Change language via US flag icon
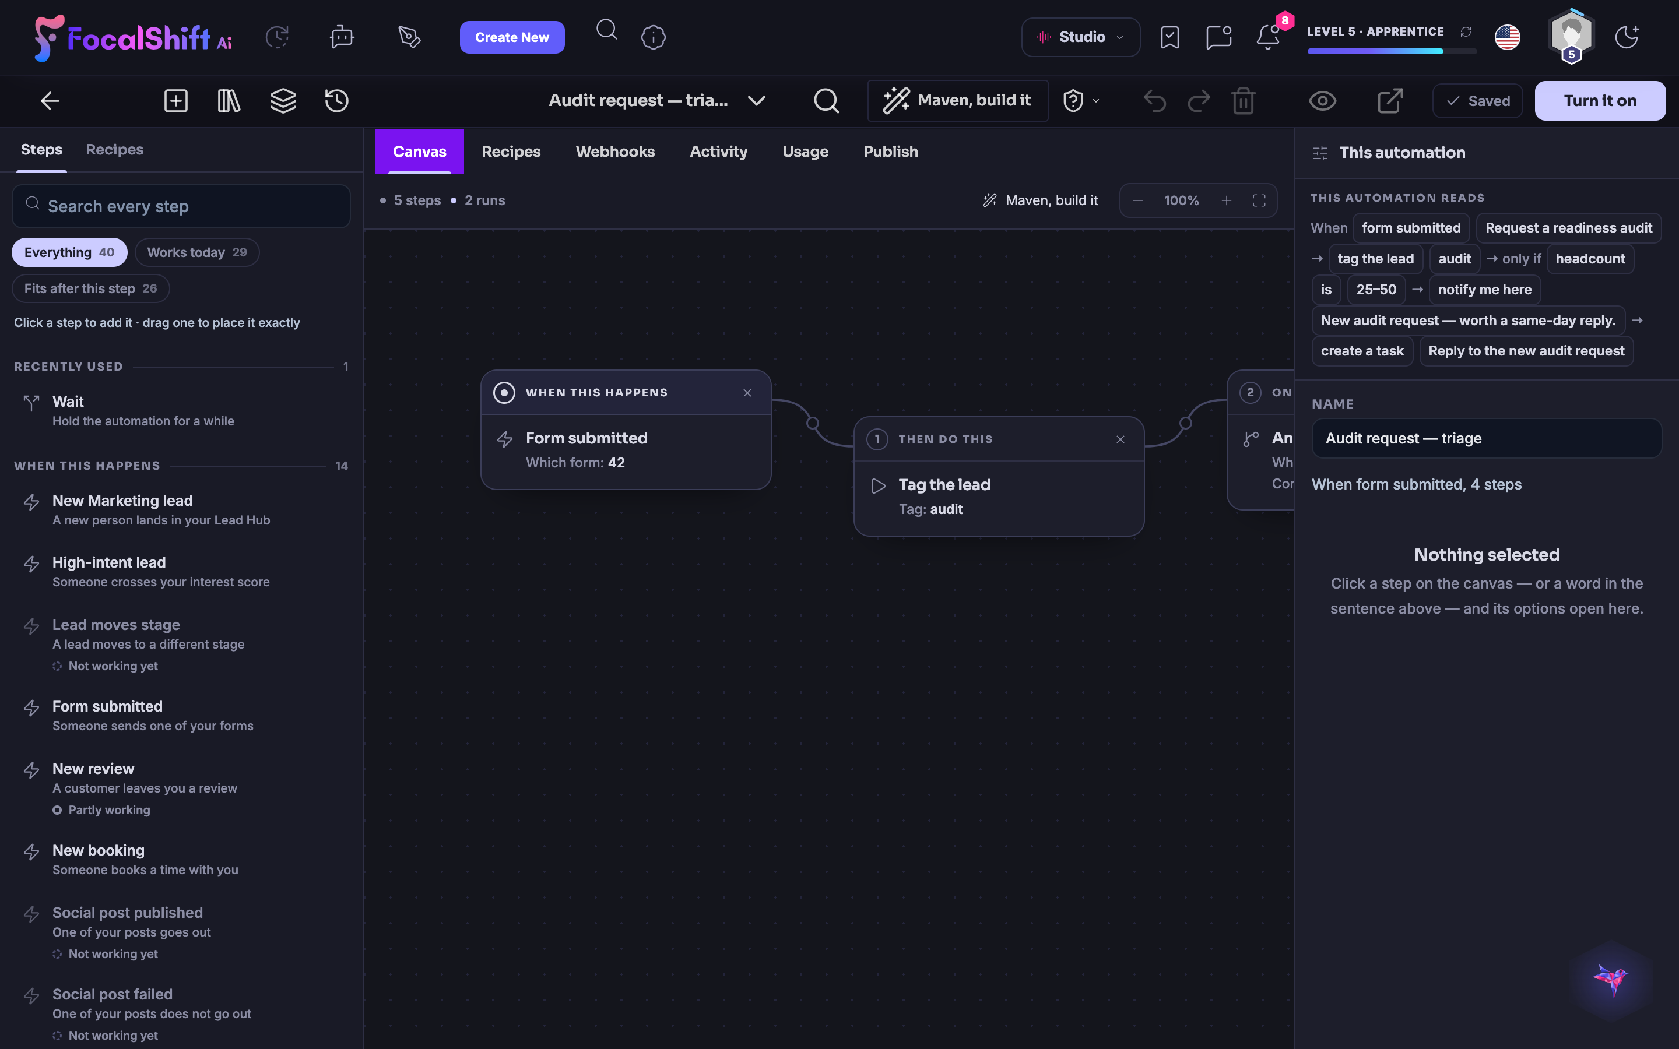 [1507, 37]
